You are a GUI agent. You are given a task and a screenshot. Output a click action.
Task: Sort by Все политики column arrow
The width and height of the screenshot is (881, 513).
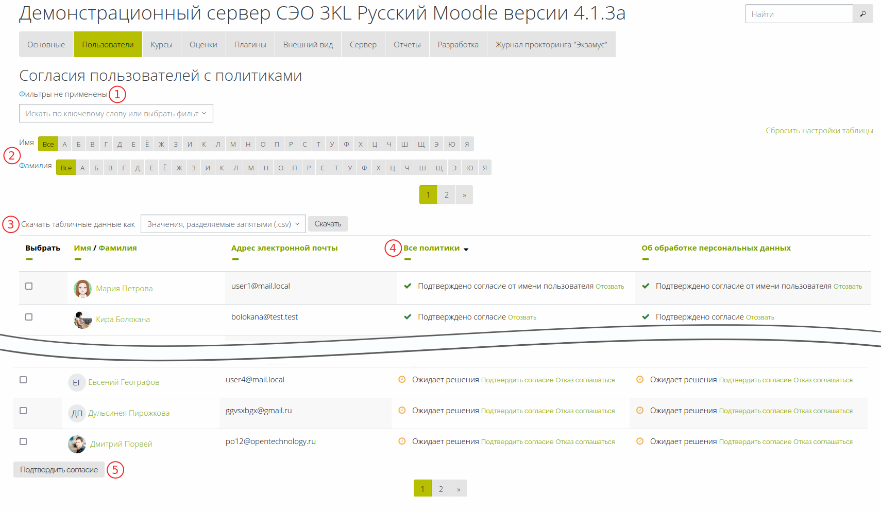click(x=466, y=249)
